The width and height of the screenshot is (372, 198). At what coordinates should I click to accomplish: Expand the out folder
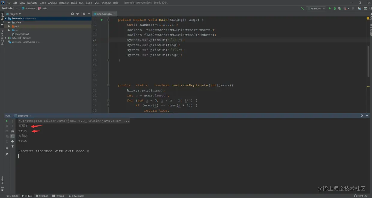point(9,26)
